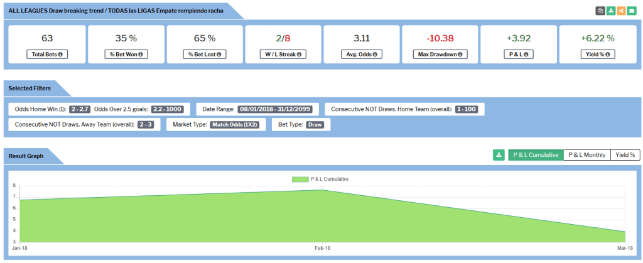The image size is (643, 263).
Task: Download the result graph via green icon
Action: [499, 155]
